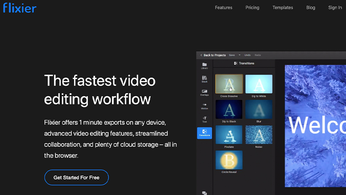The height and width of the screenshot is (195, 346).
Task: Click the Transitions panel header
Action: pyautogui.click(x=244, y=63)
